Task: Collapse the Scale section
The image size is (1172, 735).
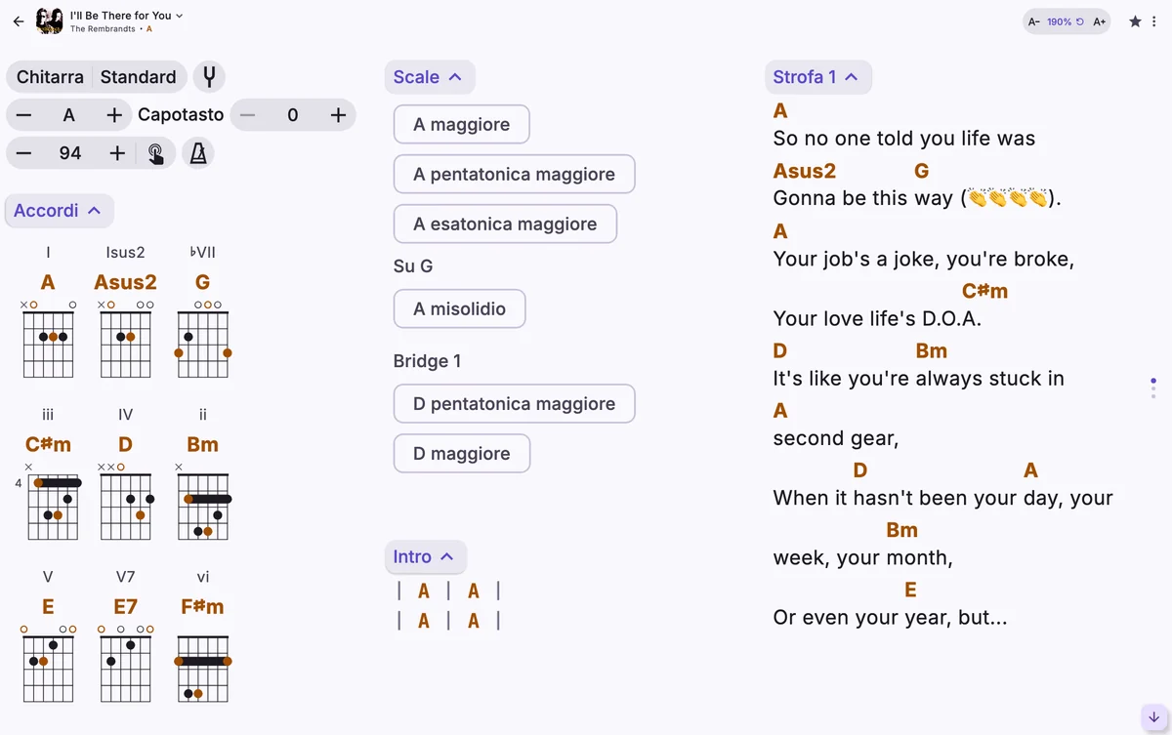Action: tap(429, 77)
